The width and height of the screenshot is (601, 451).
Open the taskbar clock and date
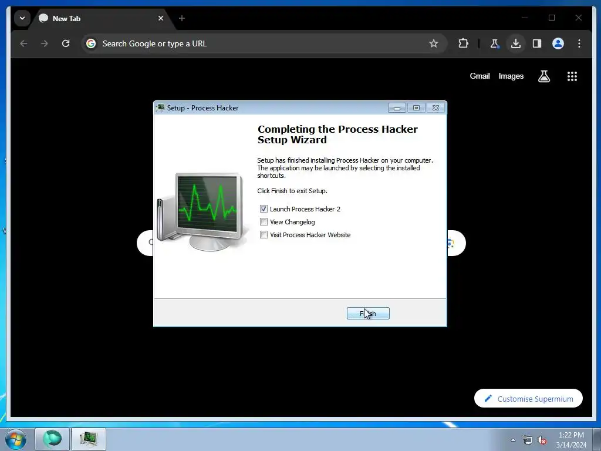pyautogui.click(x=571, y=440)
